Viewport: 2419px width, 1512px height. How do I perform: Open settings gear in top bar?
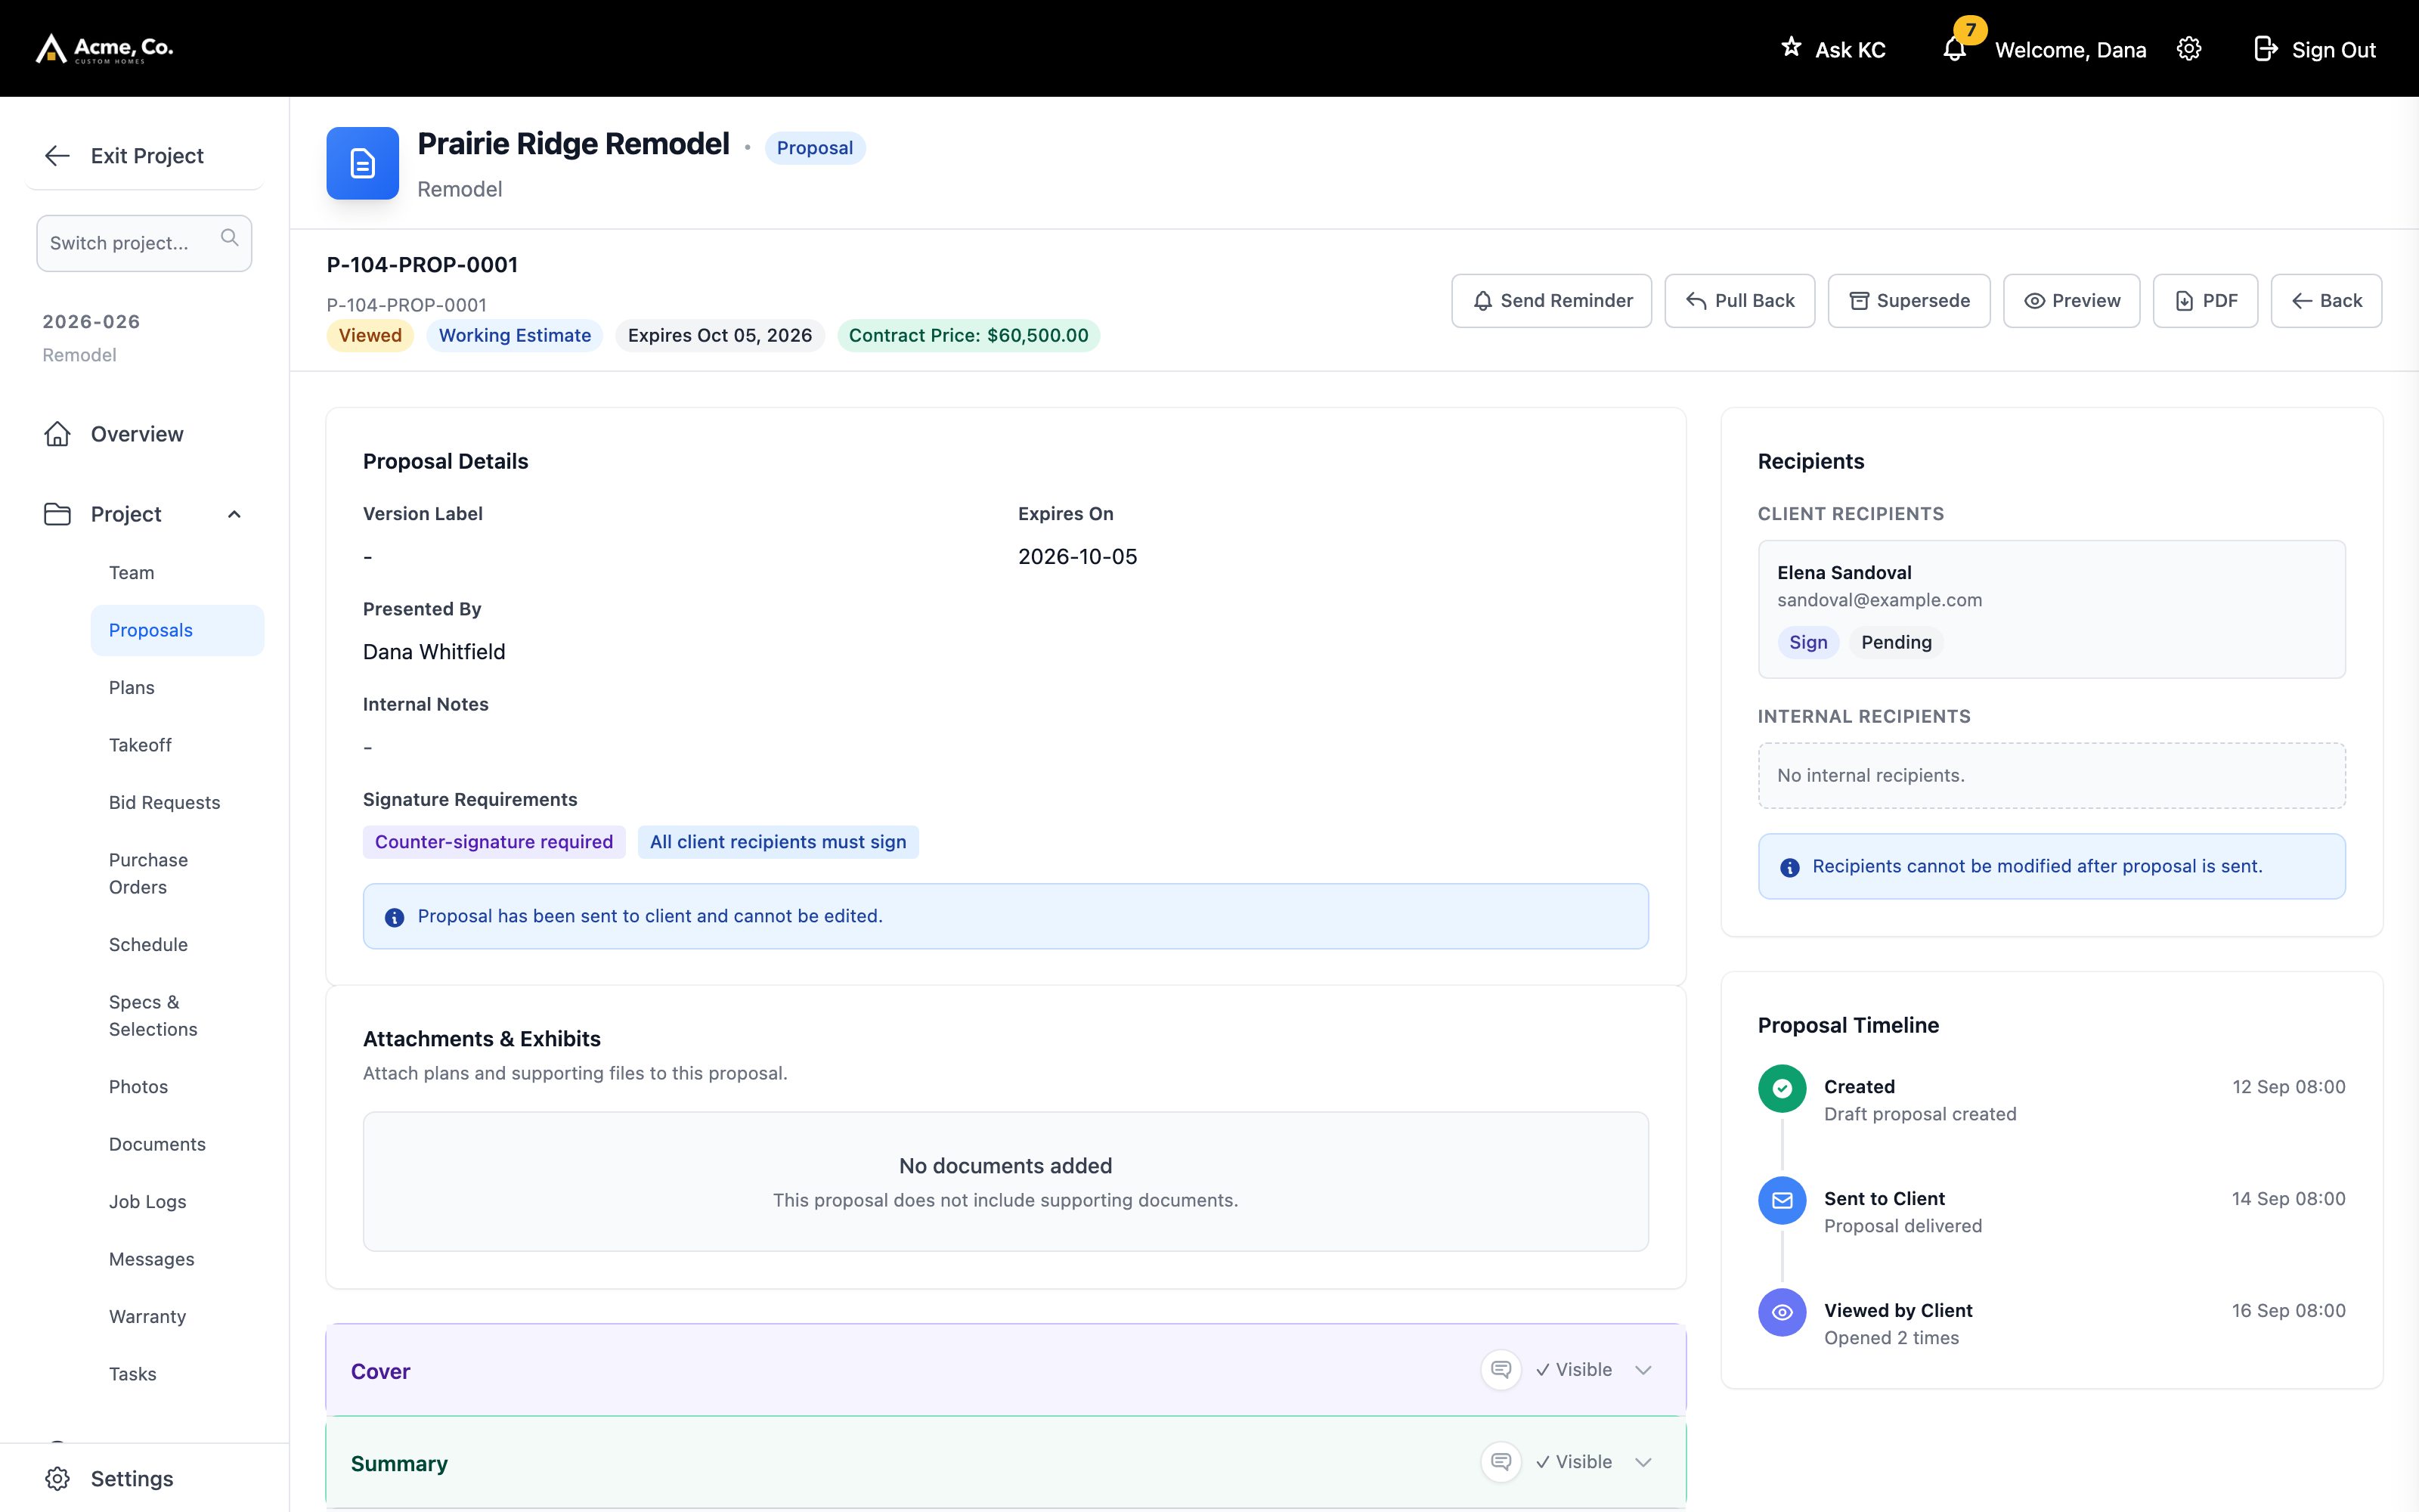(2189, 49)
